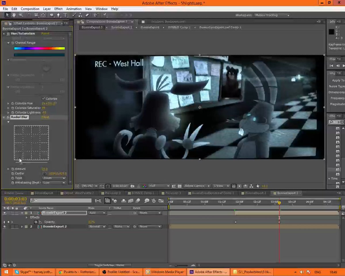This screenshot has width=345, height=276.
Task: Select the Pan Behind tool
Action: 43,15
